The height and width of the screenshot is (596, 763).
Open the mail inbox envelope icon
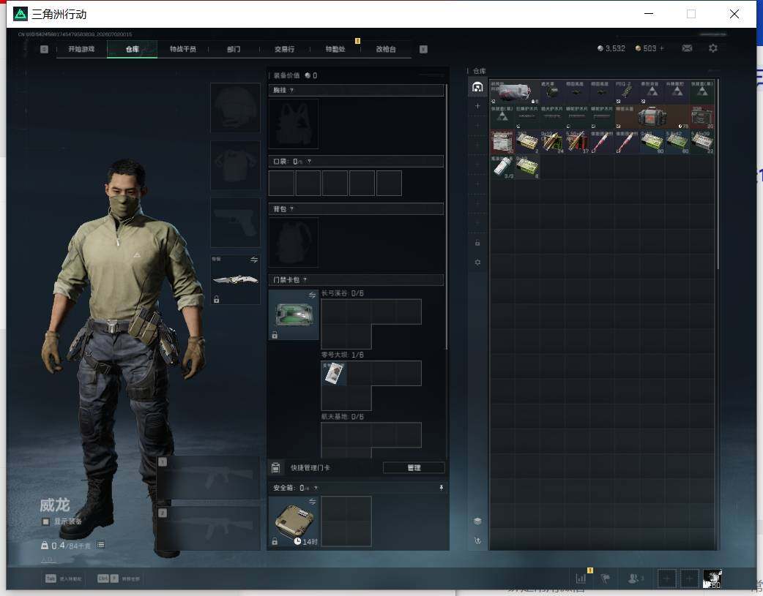click(x=687, y=48)
